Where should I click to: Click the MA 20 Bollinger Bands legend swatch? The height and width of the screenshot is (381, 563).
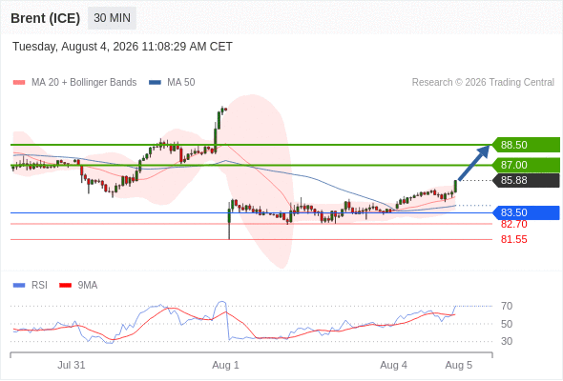[19, 83]
